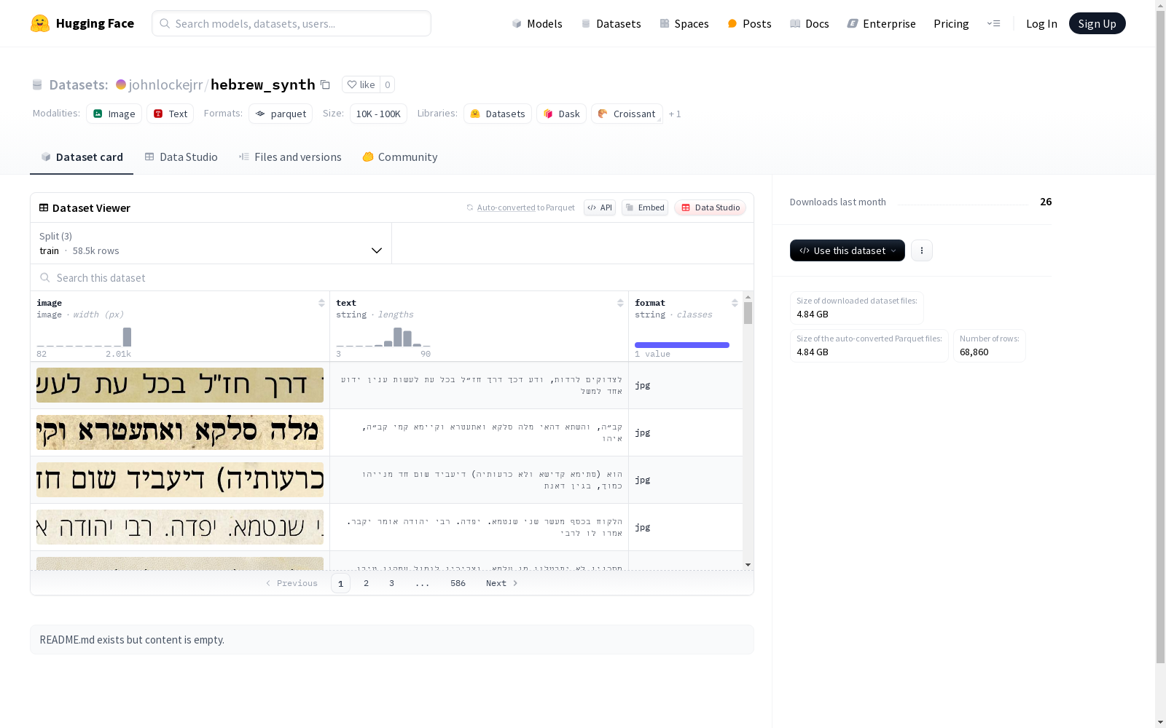Select the Image modality tag

point(114,114)
